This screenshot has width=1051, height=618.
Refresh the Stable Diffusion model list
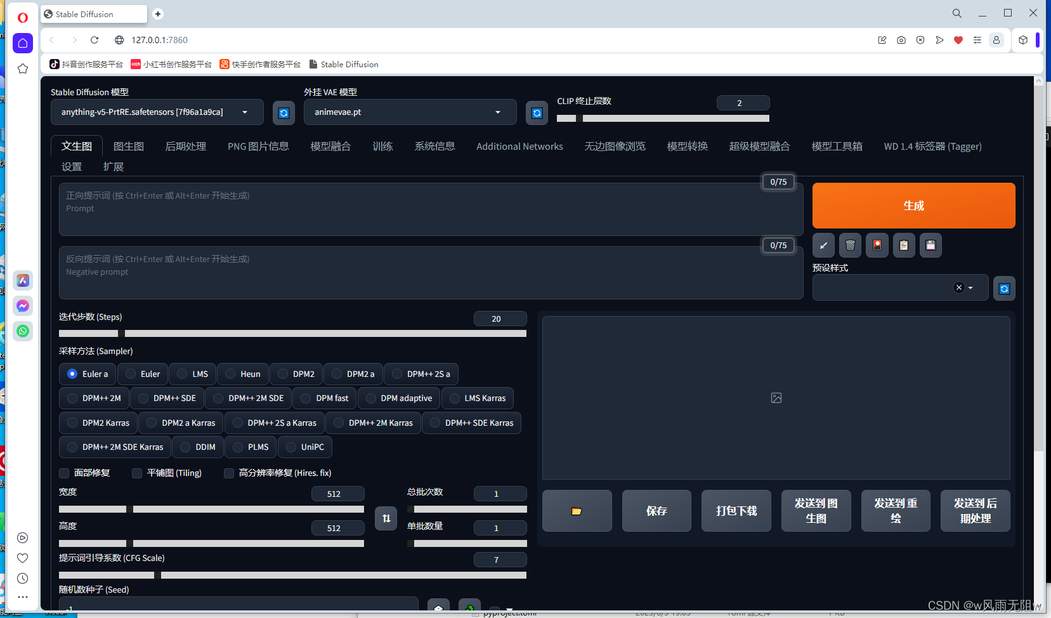click(284, 113)
